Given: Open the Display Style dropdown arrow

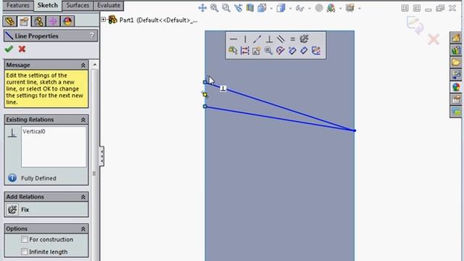Looking at the screenshot, I should [290, 8].
